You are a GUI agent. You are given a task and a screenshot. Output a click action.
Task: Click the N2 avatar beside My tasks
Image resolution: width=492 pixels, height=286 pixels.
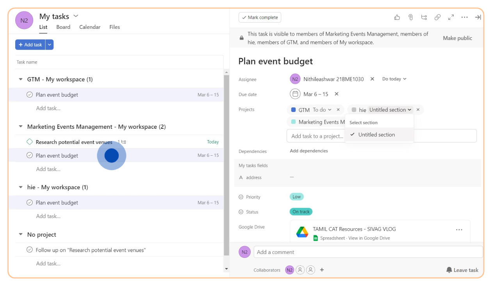point(24,20)
